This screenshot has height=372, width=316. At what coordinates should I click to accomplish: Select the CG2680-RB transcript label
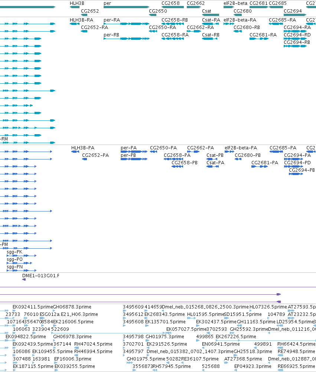247,27
